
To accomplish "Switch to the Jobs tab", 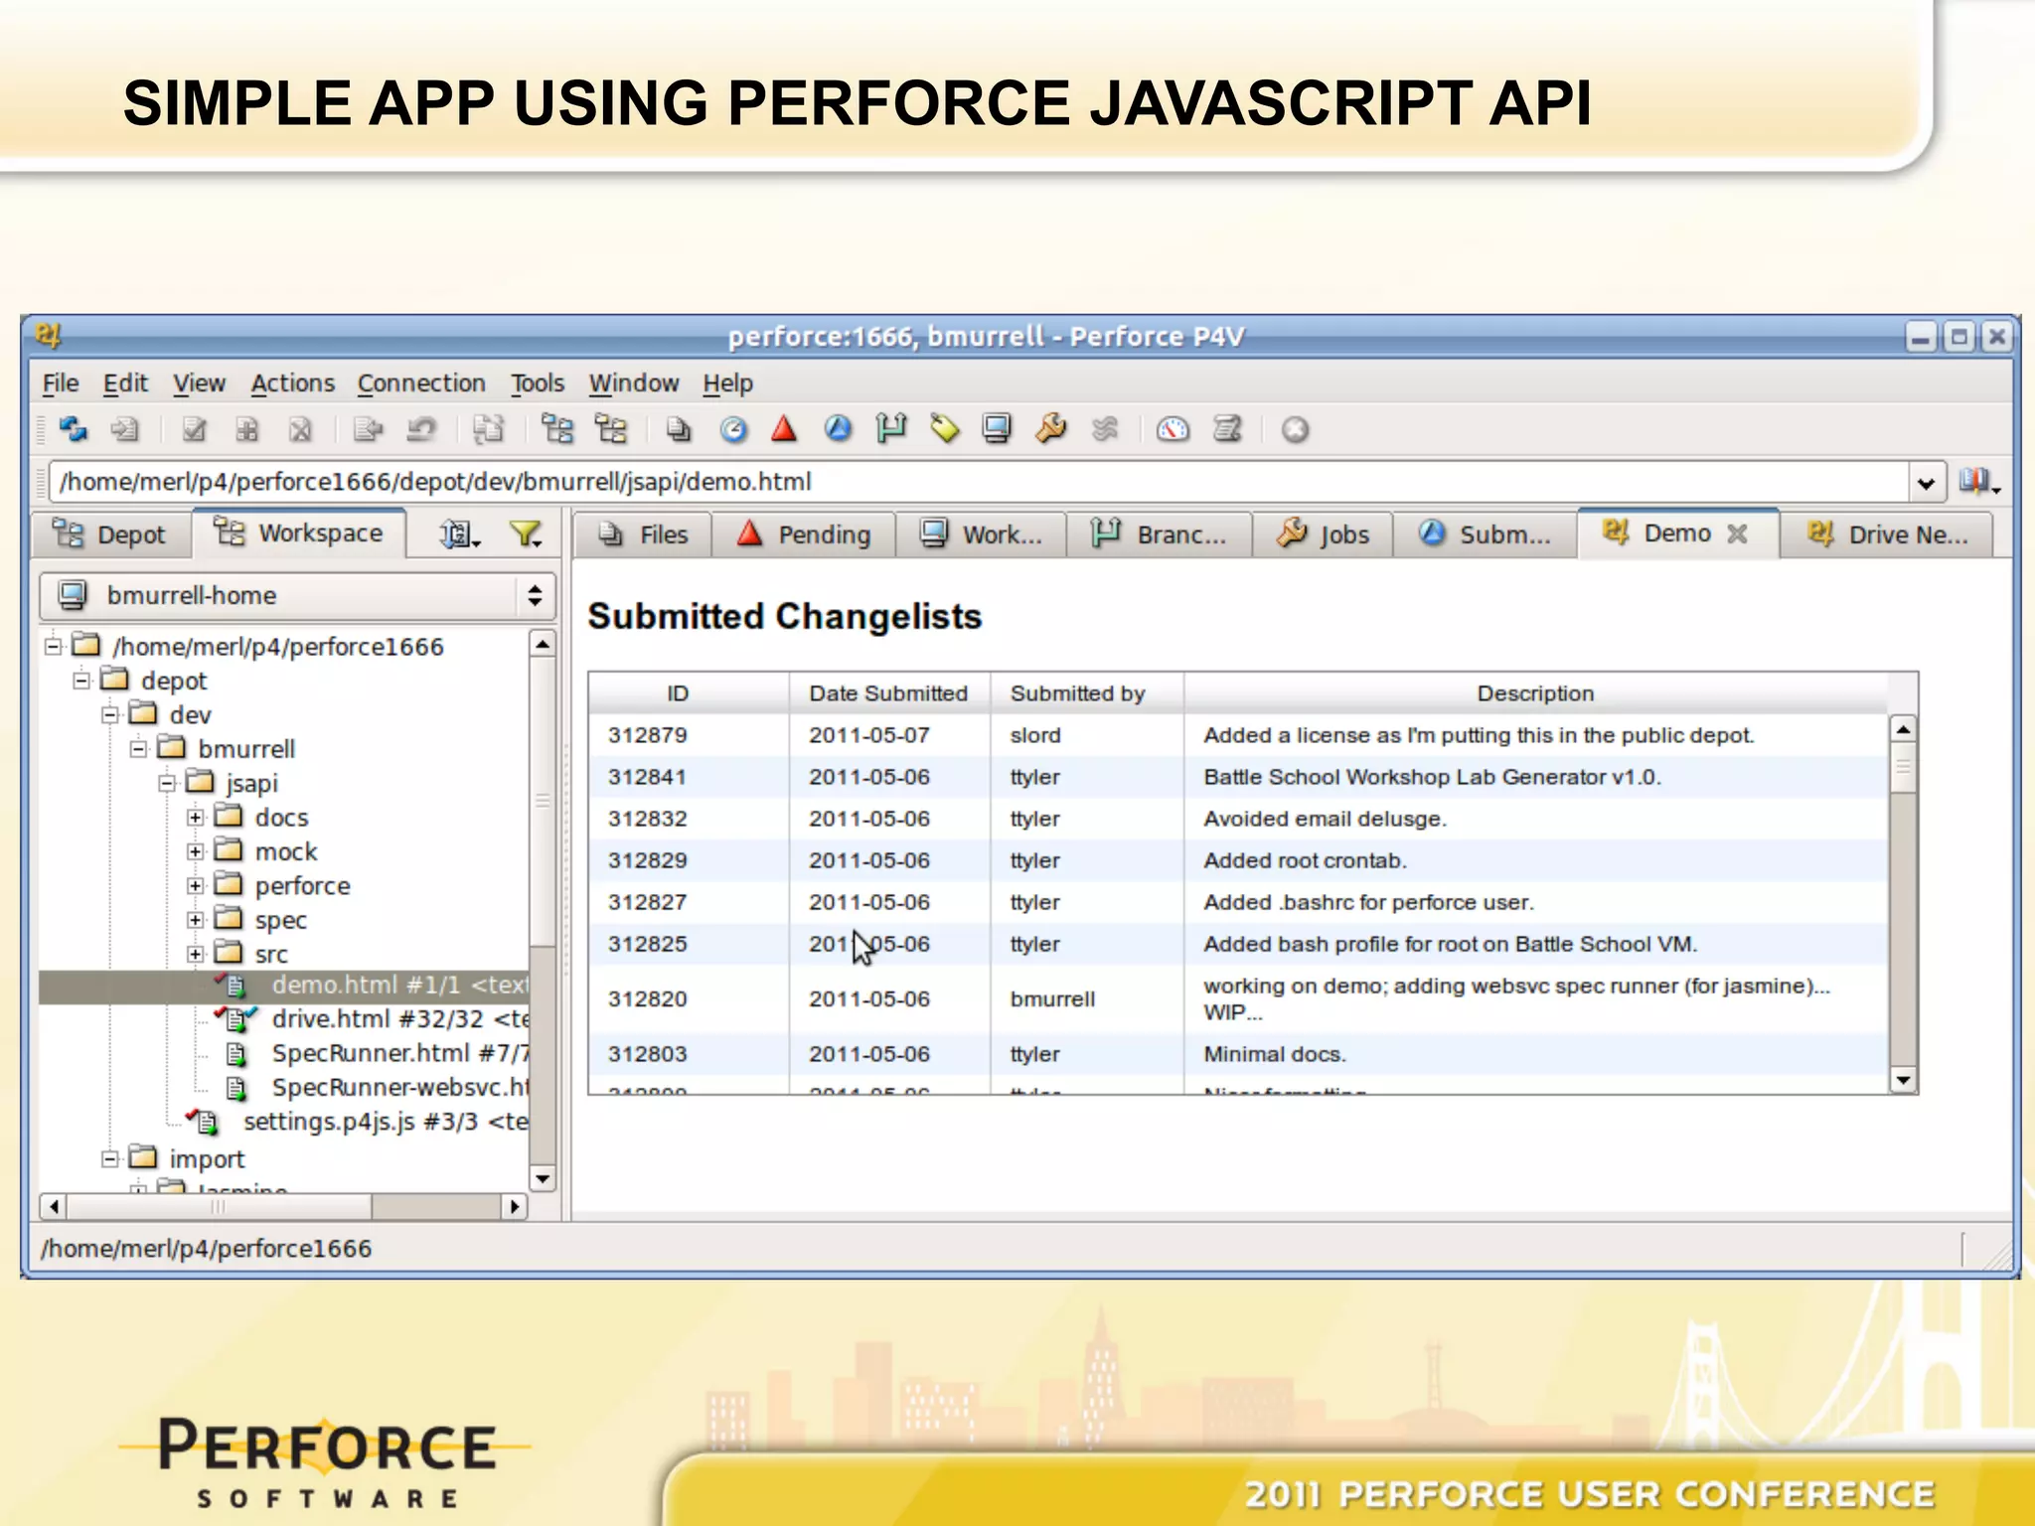I will click(1323, 534).
